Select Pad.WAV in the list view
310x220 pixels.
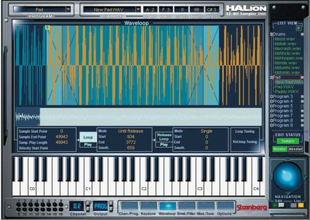(x=284, y=87)
